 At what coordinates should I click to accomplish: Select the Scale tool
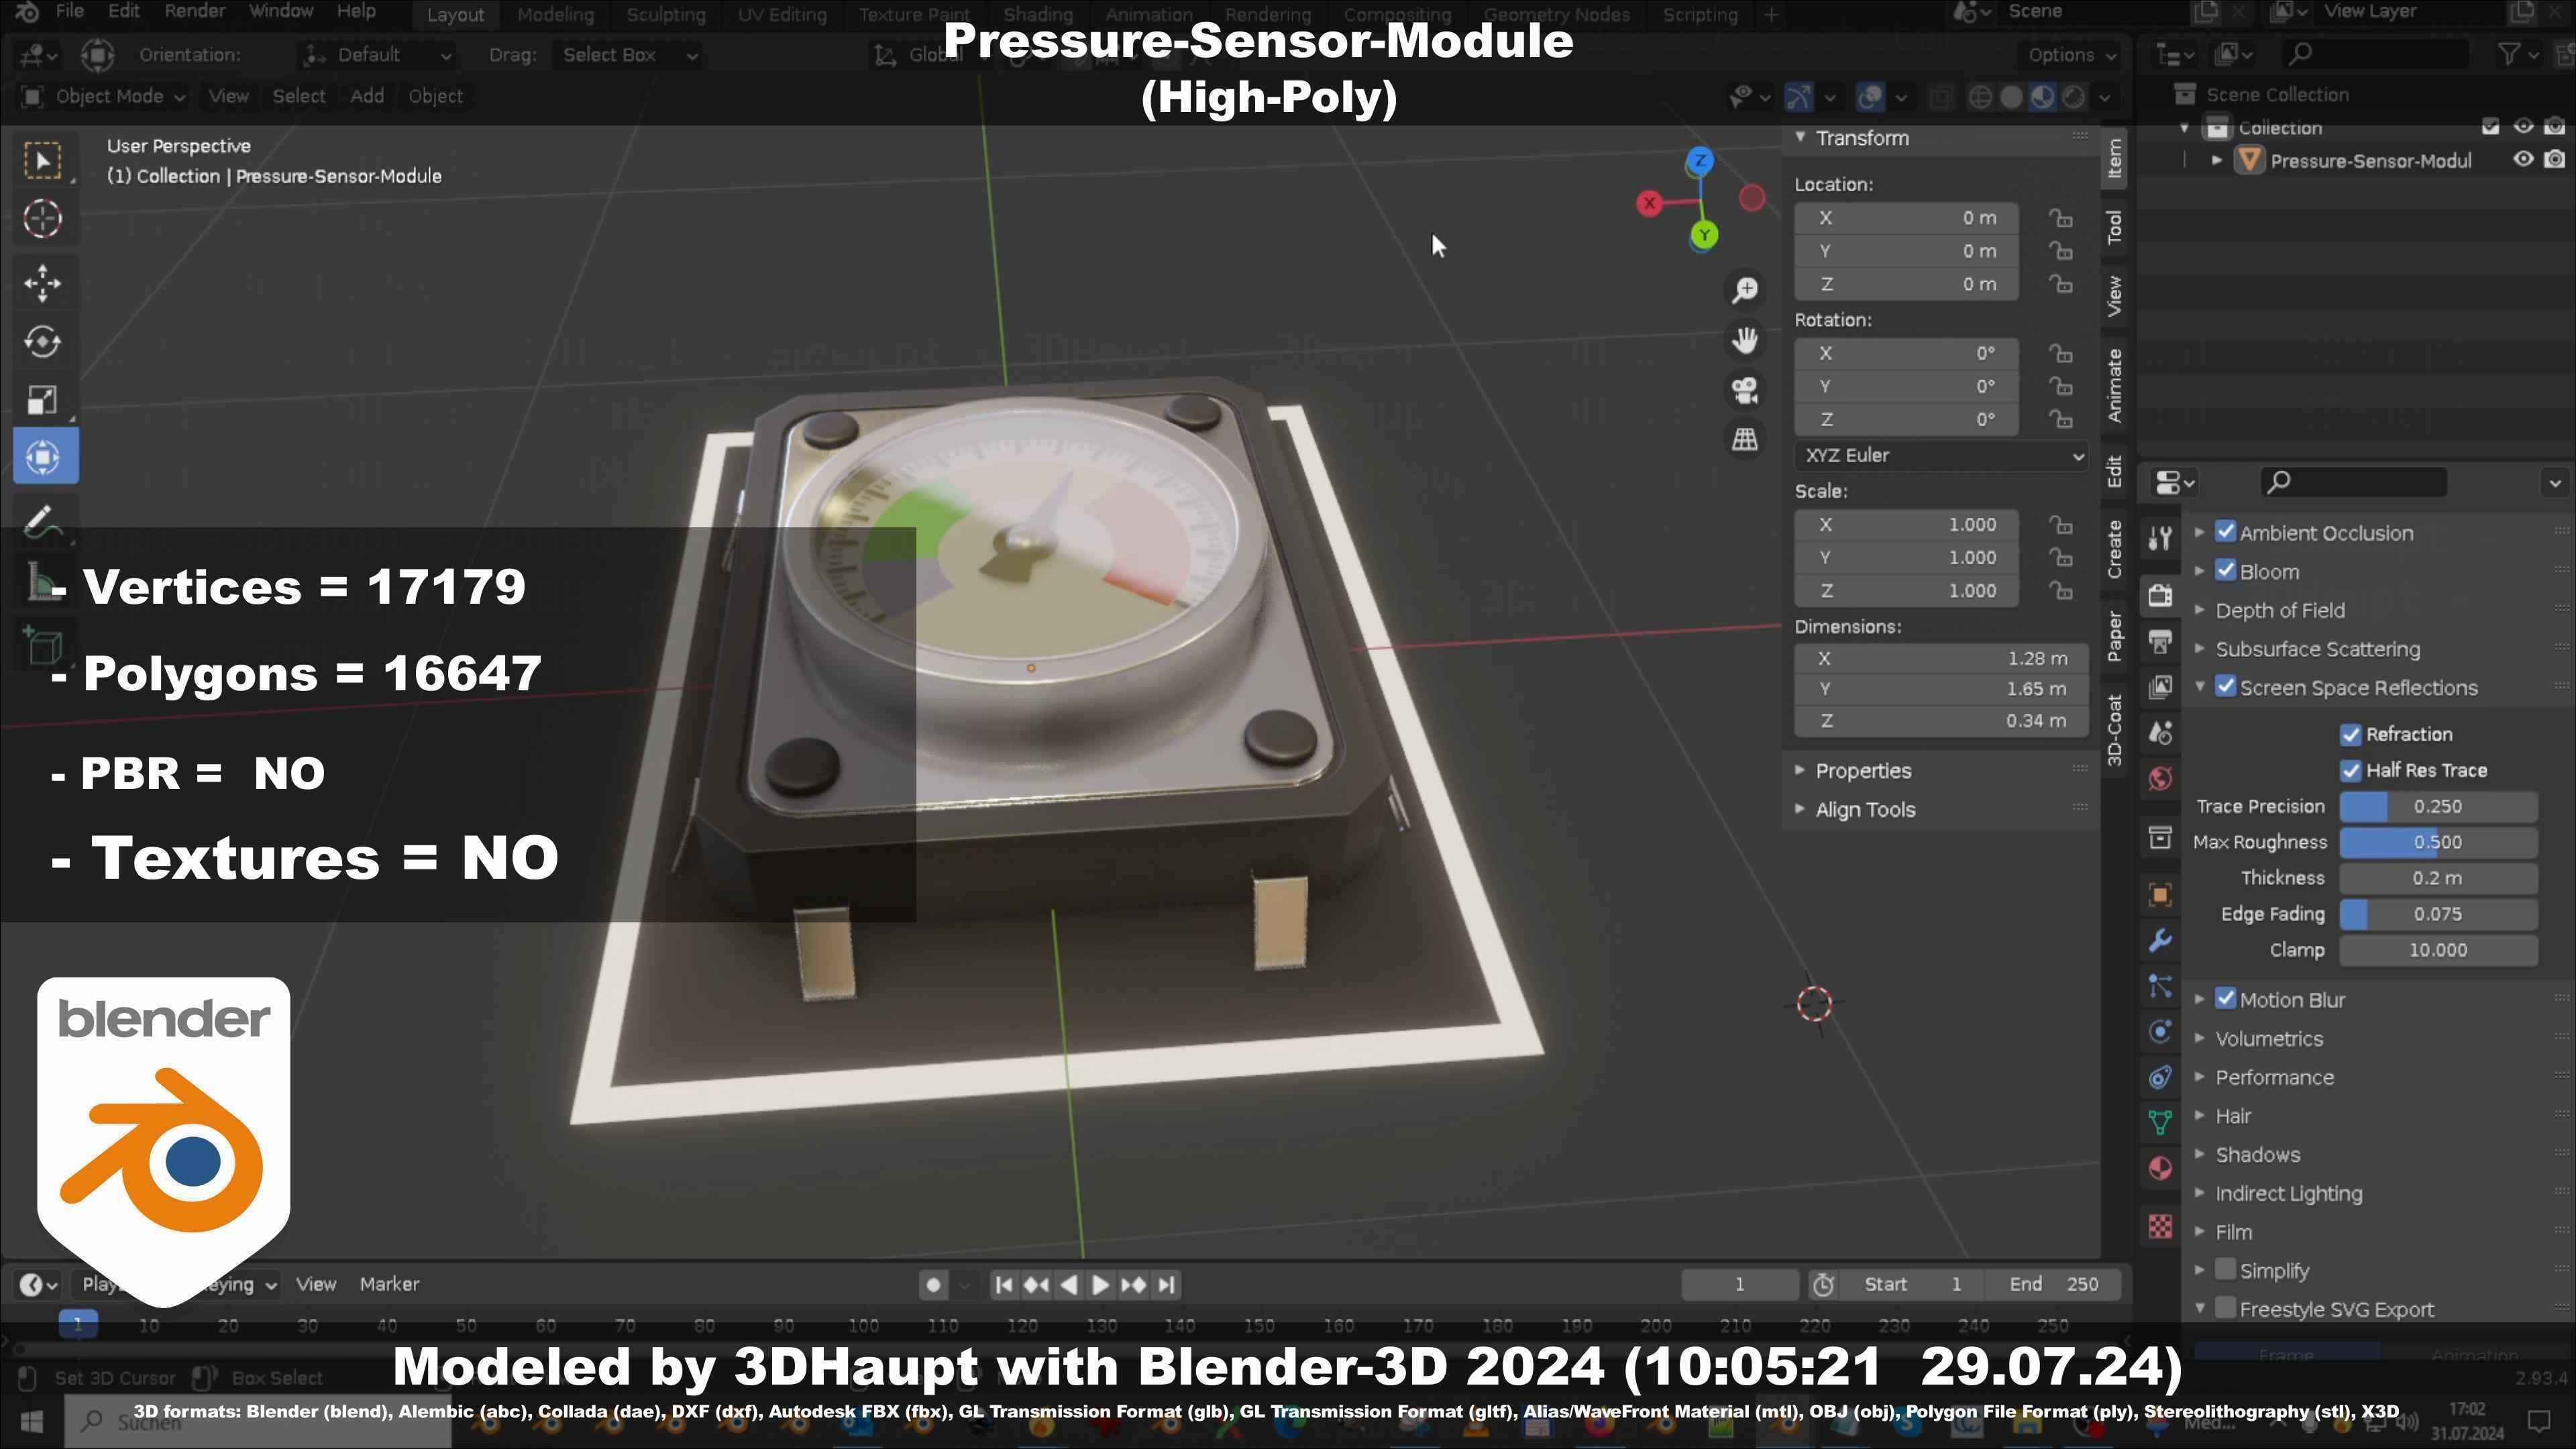[x=43, y=400]
